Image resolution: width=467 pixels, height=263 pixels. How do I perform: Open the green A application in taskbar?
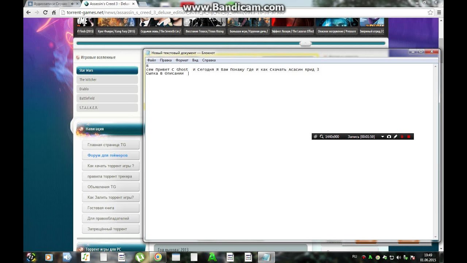point(212,257)
